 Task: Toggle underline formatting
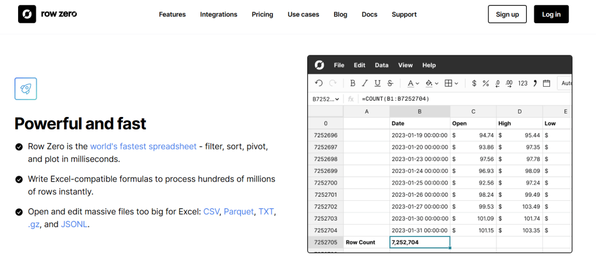(377, 83)
